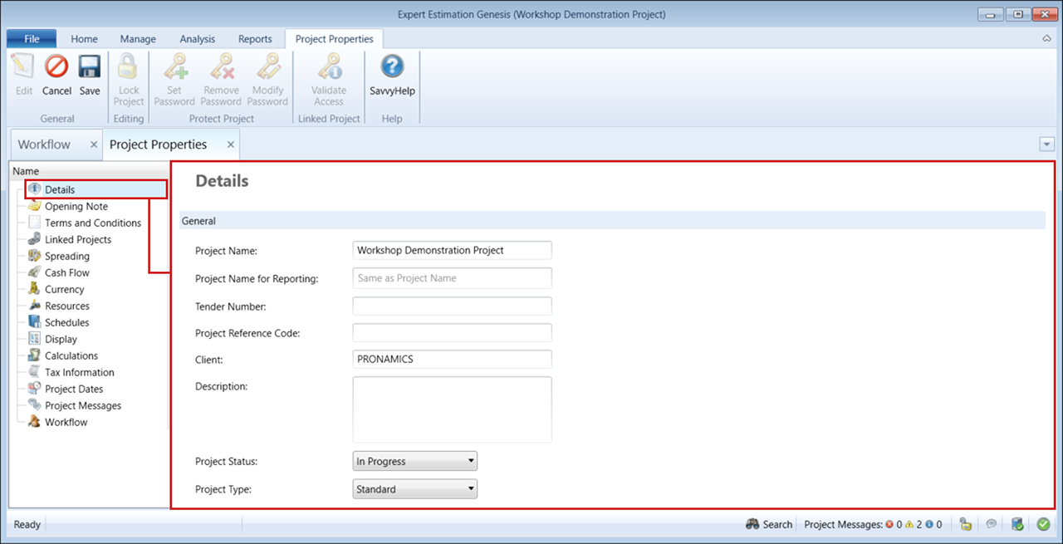
Task: Open the tab list dropdown arrow
Action: point(1046,145)
